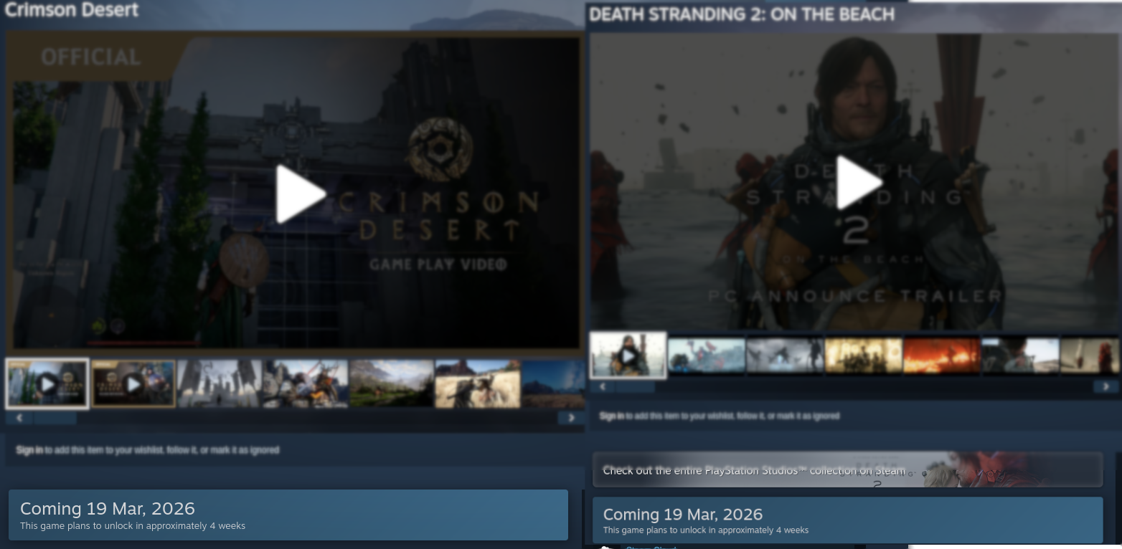The width and height of the screenshot is (1122, 549).
Task: Select the first Death Stranding 2 trailer thumbnail
Action: pyautogui.click(x=628, y=355)
